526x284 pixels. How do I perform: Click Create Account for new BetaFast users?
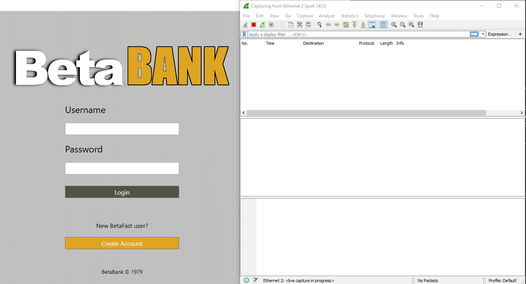point(122,243)
